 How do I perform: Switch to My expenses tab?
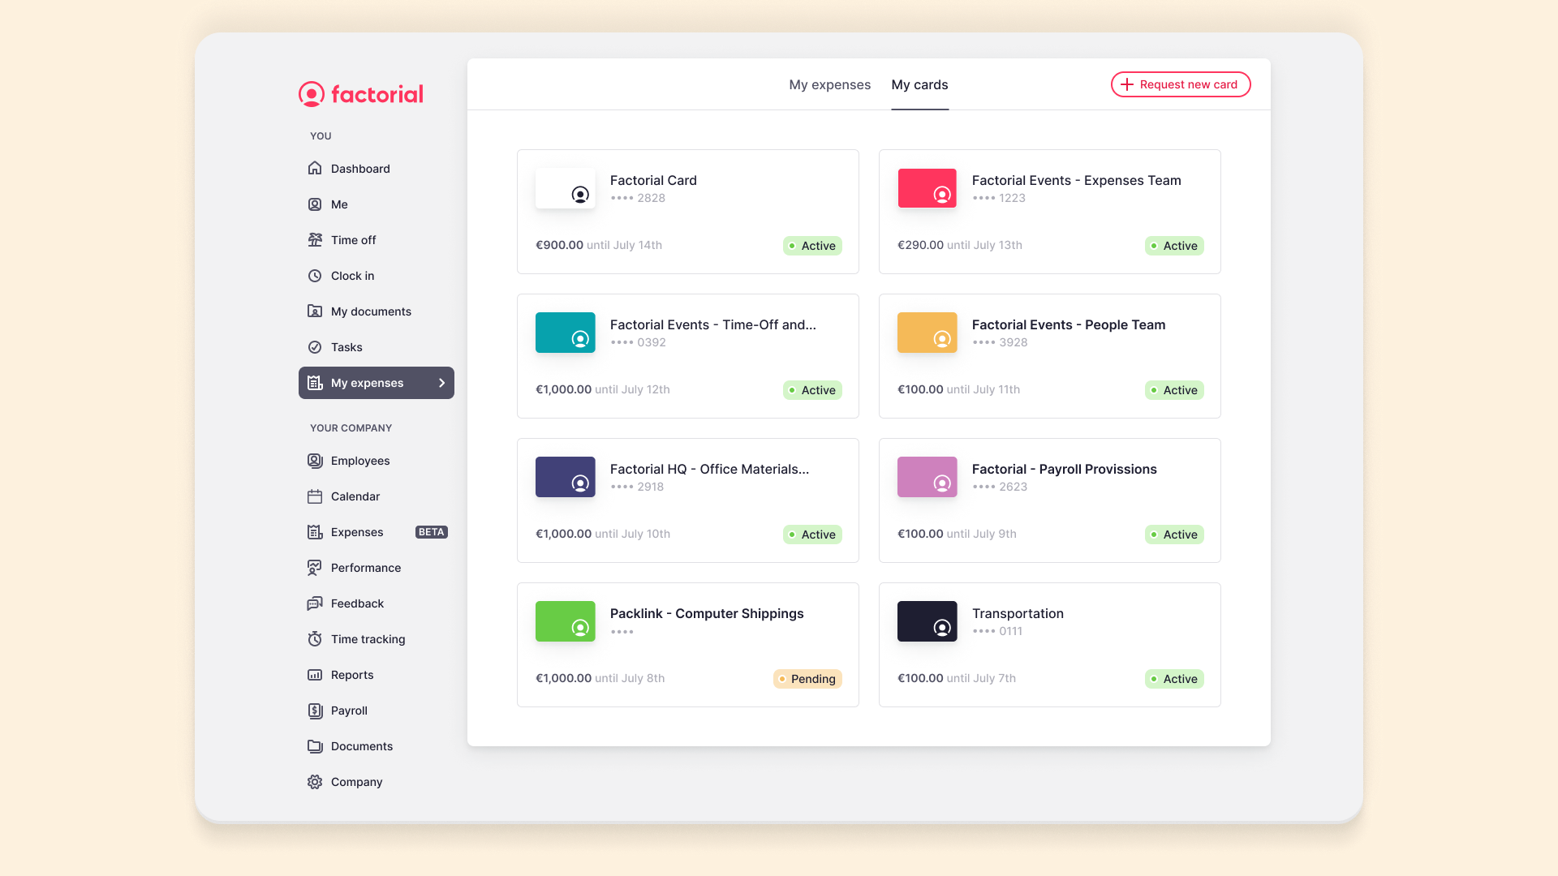point(829,84)
